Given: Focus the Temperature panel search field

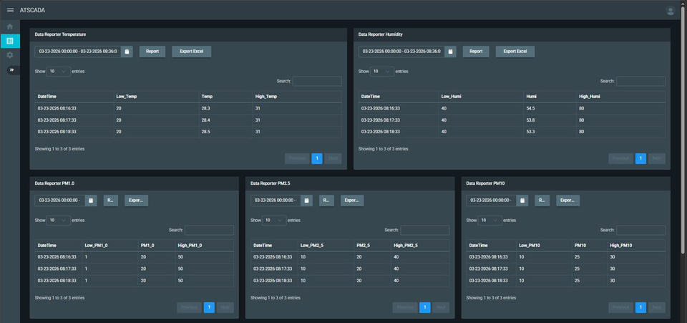Looking at the screenshot, I should coord(317,81).
